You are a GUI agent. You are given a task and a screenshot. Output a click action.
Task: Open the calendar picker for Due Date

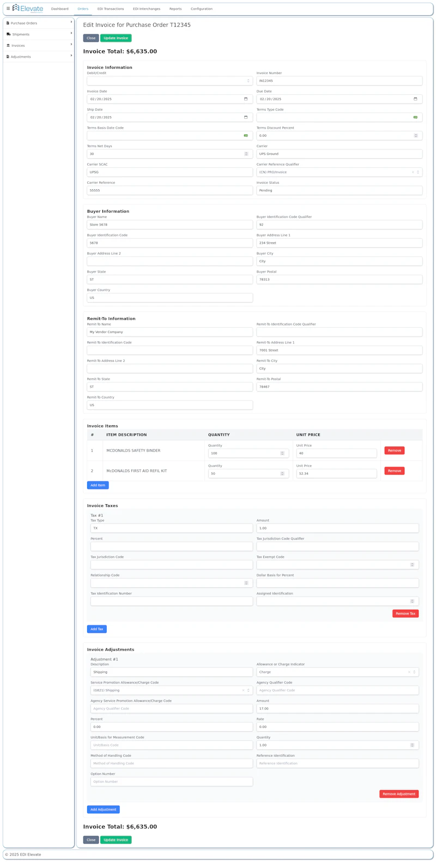(415, 99)
